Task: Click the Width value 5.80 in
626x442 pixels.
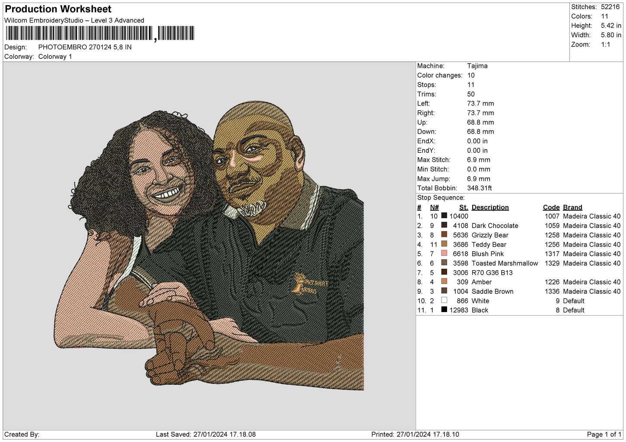Action: tap(611, 35)
